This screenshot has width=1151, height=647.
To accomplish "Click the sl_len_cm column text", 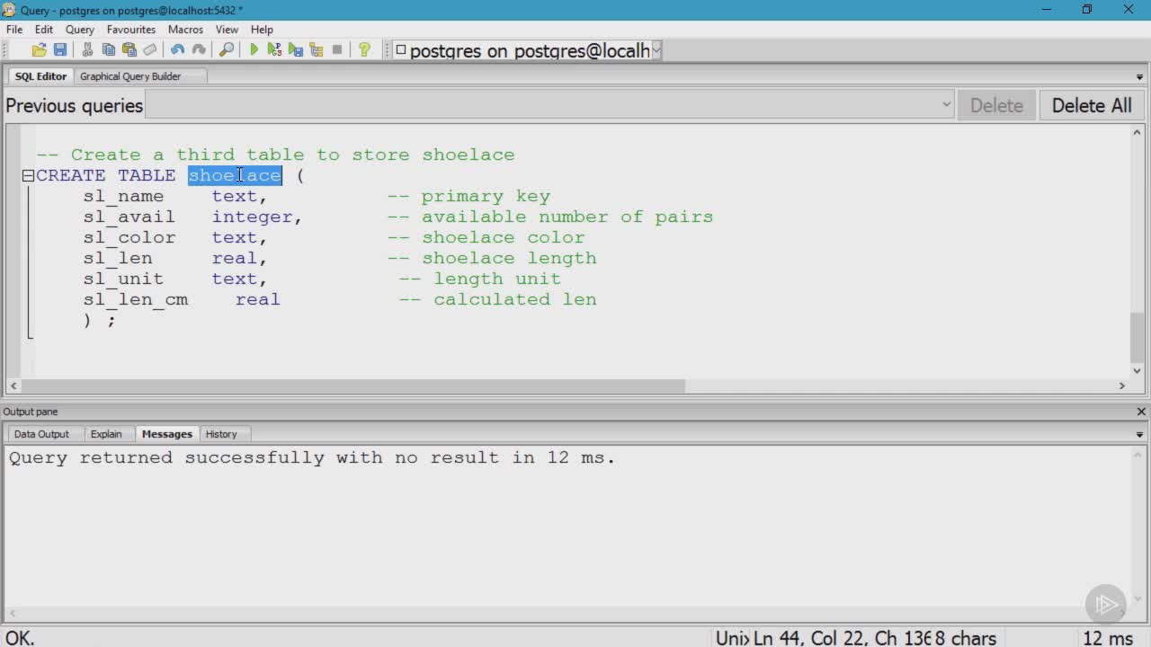I will pyautogui.click(x=135, y=299).
